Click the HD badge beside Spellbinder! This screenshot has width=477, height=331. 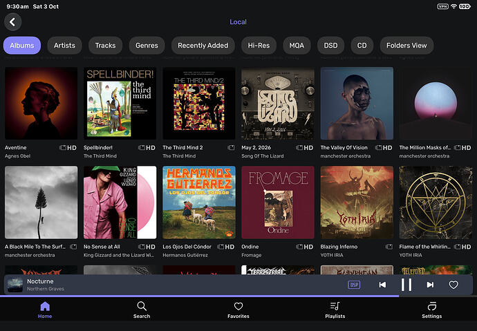151,148
